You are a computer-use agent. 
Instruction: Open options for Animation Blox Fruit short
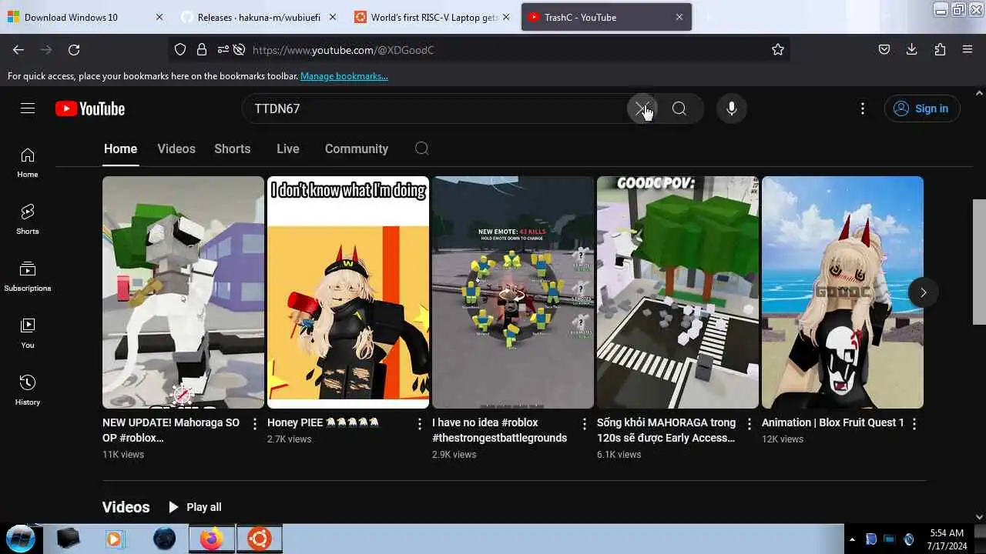[x=914, y=424]
